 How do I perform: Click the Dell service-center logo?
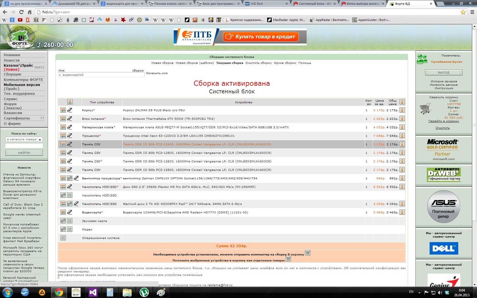click(x=443, y=248)
